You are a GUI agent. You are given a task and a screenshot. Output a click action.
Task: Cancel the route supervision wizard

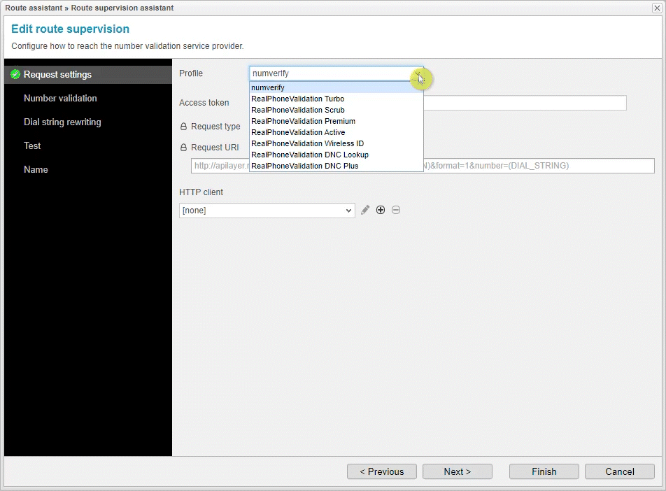point(620,471)
